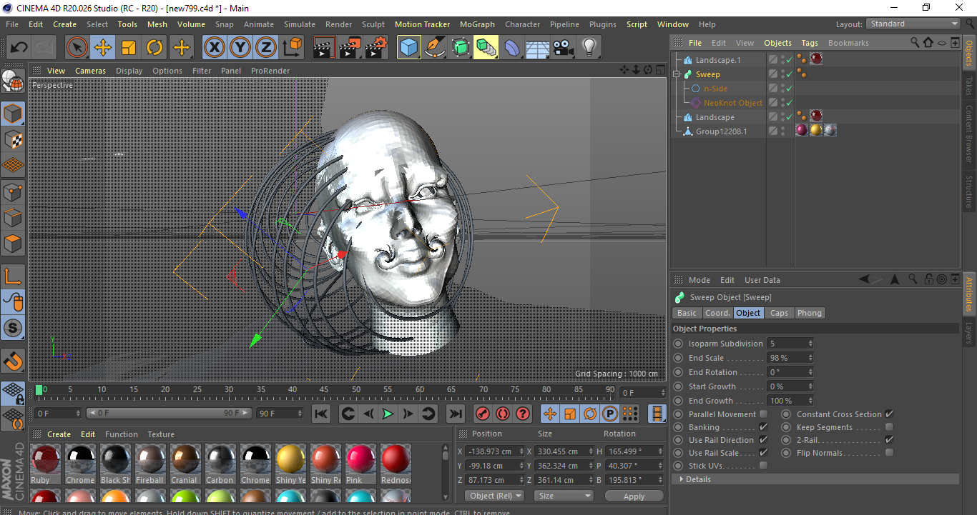Screen dimensions: 977x515
Task: Open the Size mode dropdown
Action: click(x=564, y=496)
